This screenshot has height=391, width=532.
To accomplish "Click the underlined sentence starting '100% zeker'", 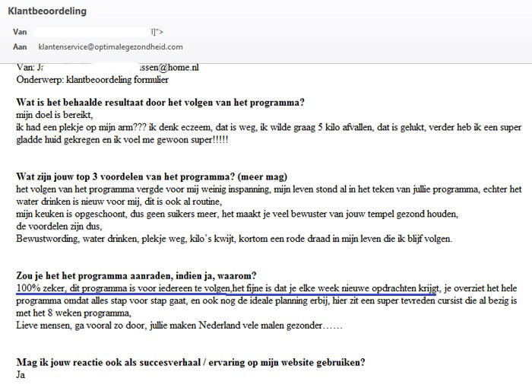I will click(227, 288).
